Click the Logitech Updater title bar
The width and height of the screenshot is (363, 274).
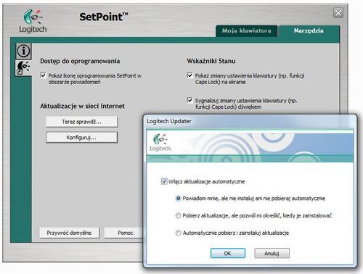(x=250, y=121)
